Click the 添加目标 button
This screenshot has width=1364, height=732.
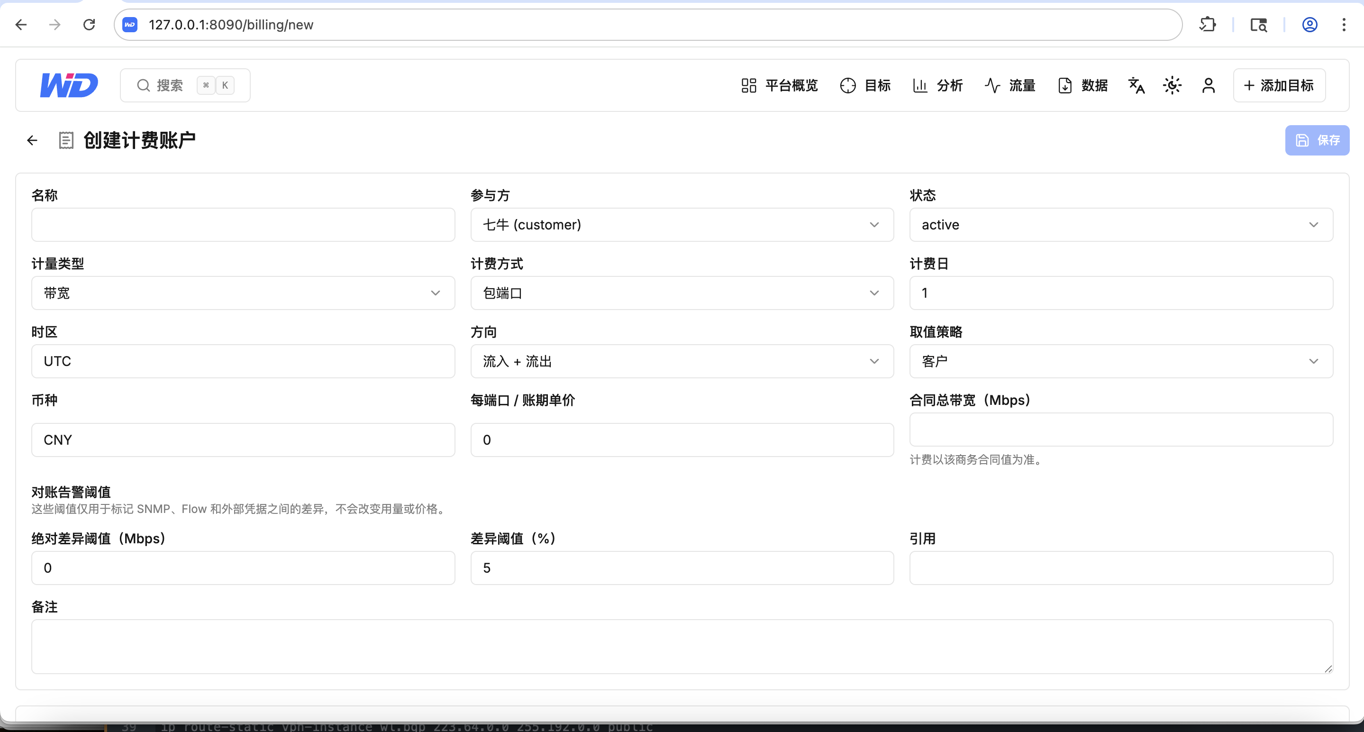coord(1279,85)
